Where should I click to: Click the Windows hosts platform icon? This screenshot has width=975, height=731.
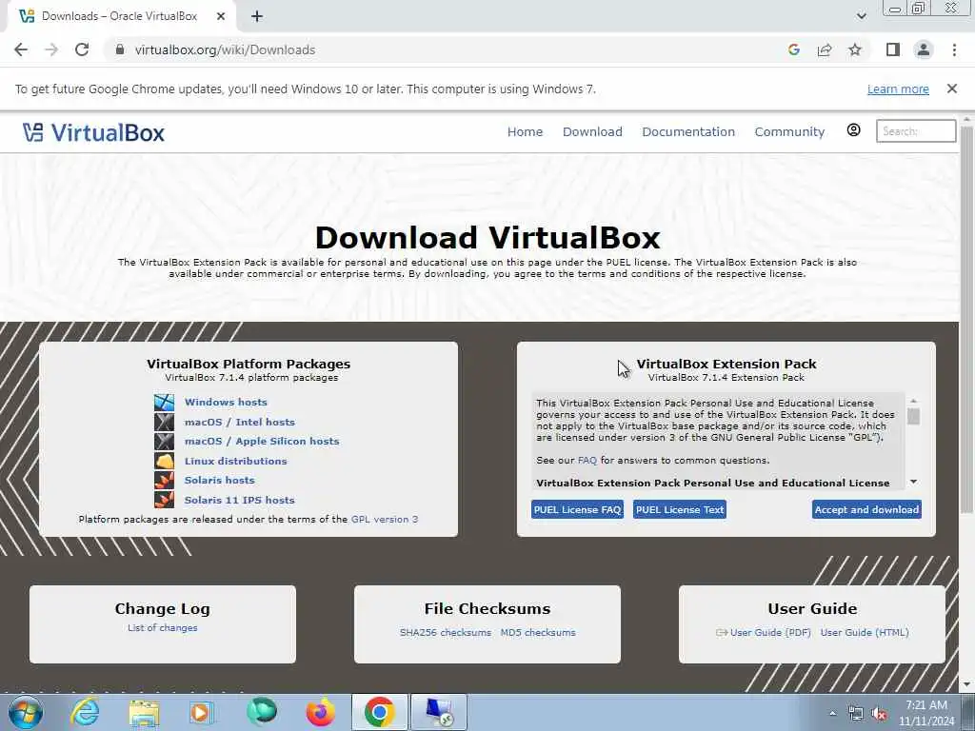(x=164, y=403)
